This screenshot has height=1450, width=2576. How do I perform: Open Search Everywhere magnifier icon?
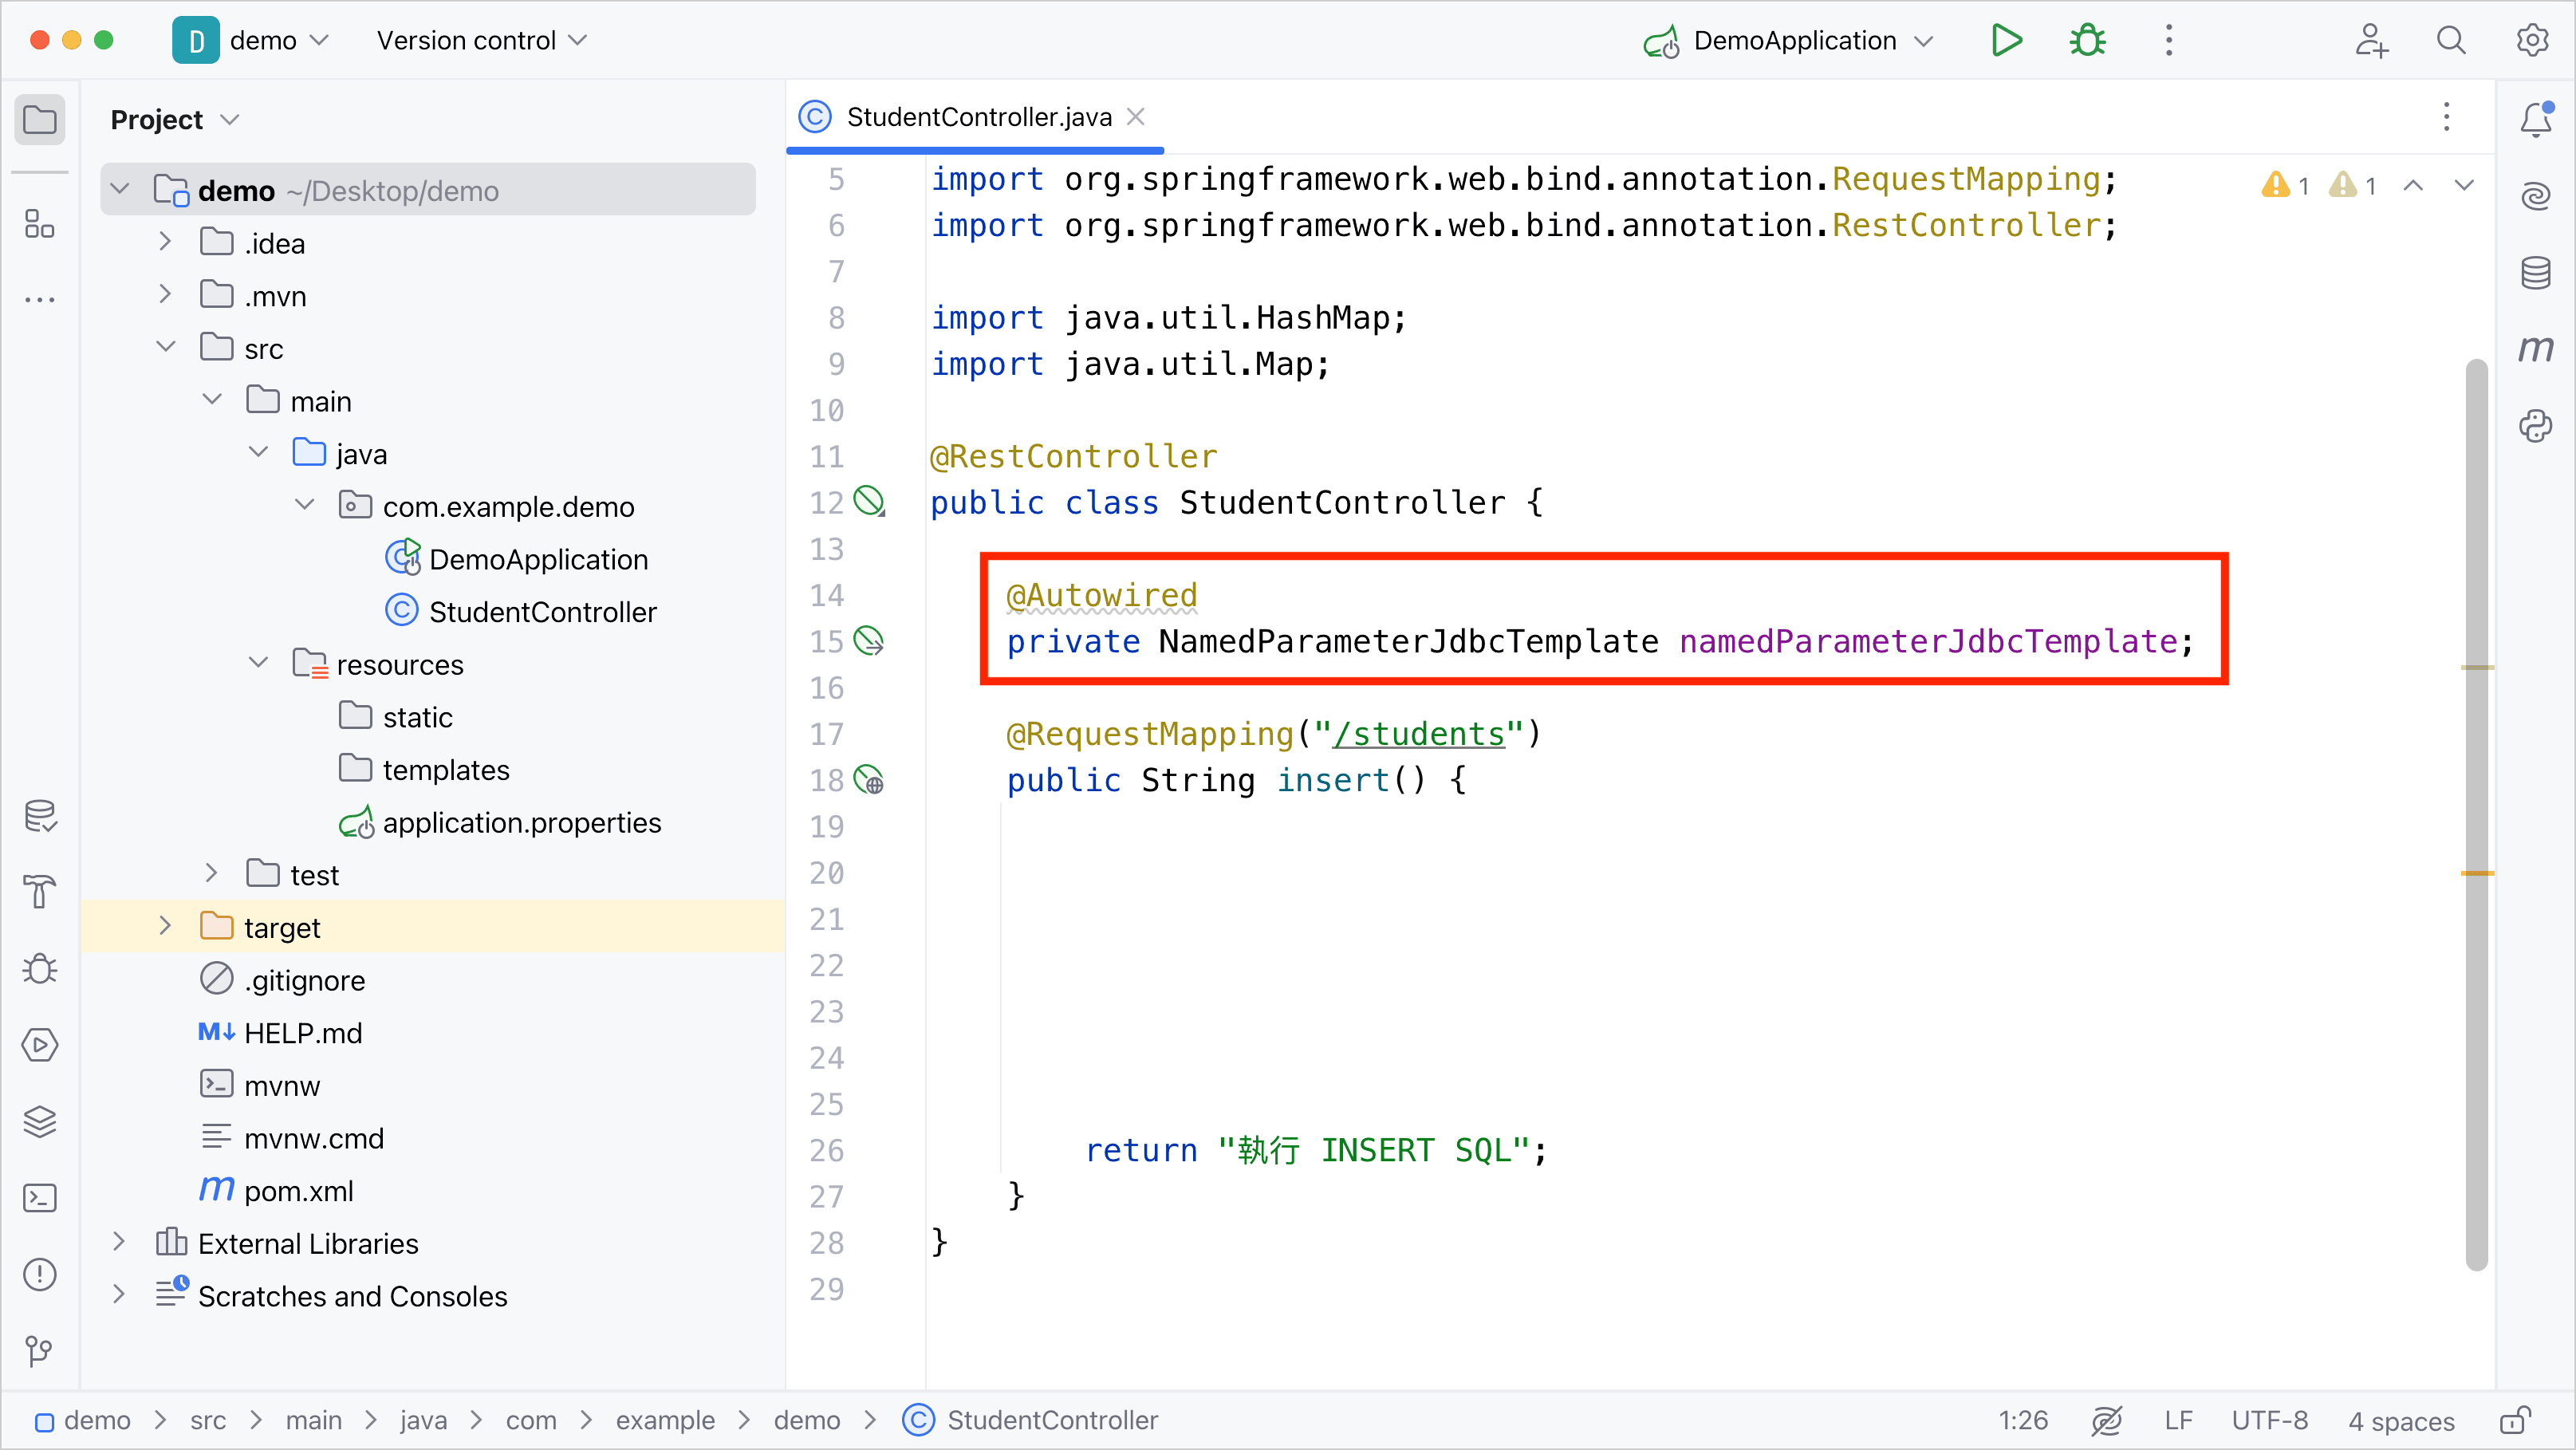pos(2451,40)
